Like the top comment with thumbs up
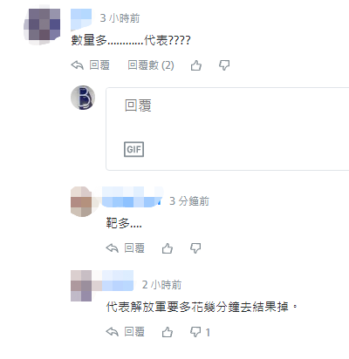Image resolution: width=349 pixels, height=359 pixels. point(196,65)
